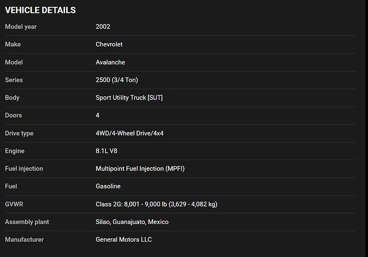Click the Make label
The image size is (368, 257).
tap(13, 44)
